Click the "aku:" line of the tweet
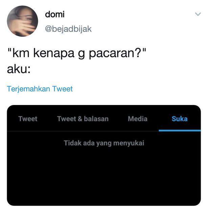203x211 pixels. click(19, 69)
